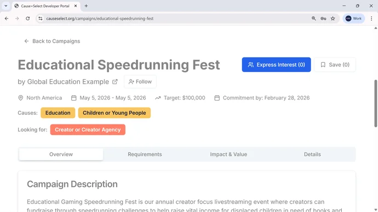Switch to the Overview tab
The image size is (378, 212).
point(61,154)
